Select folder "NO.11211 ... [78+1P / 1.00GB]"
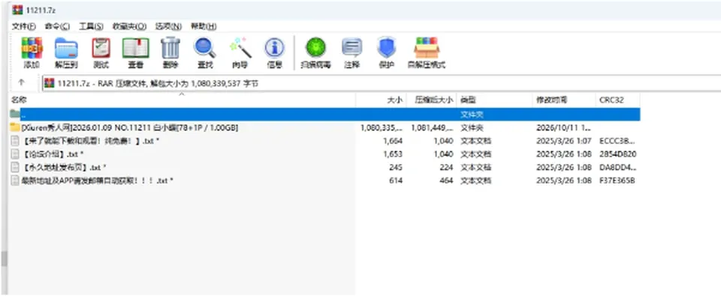 click(x=130, y=127)
